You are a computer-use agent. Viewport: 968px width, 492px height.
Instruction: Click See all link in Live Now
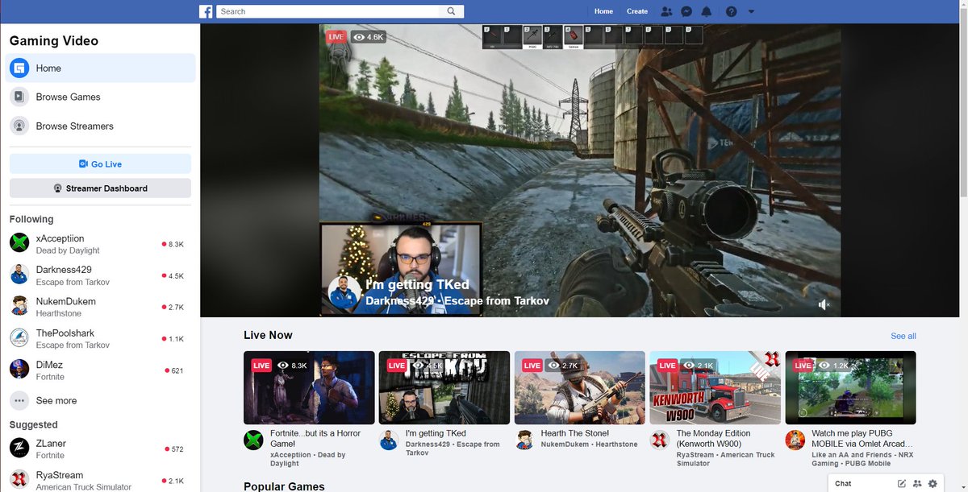click(903, 336)
